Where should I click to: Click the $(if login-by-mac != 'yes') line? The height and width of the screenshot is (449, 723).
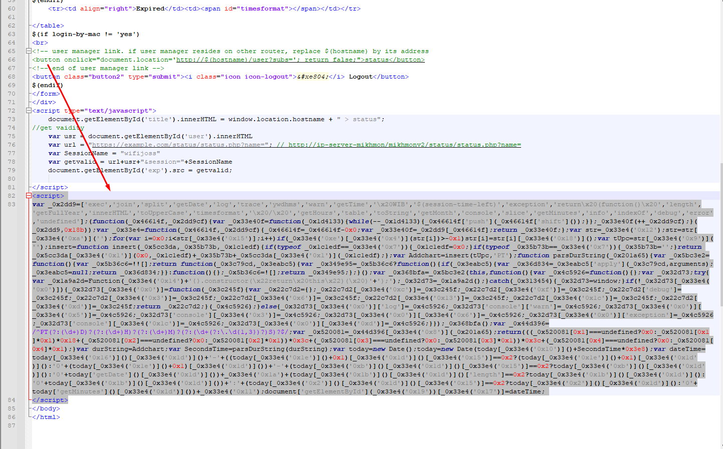pyautogui.click(x=86, y=34)
